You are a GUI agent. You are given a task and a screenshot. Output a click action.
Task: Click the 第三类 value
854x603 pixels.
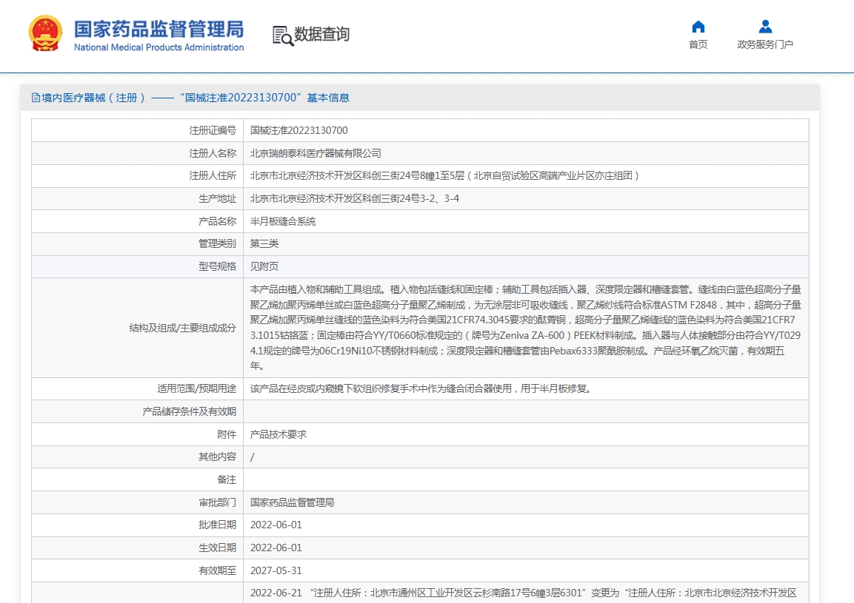264,244
